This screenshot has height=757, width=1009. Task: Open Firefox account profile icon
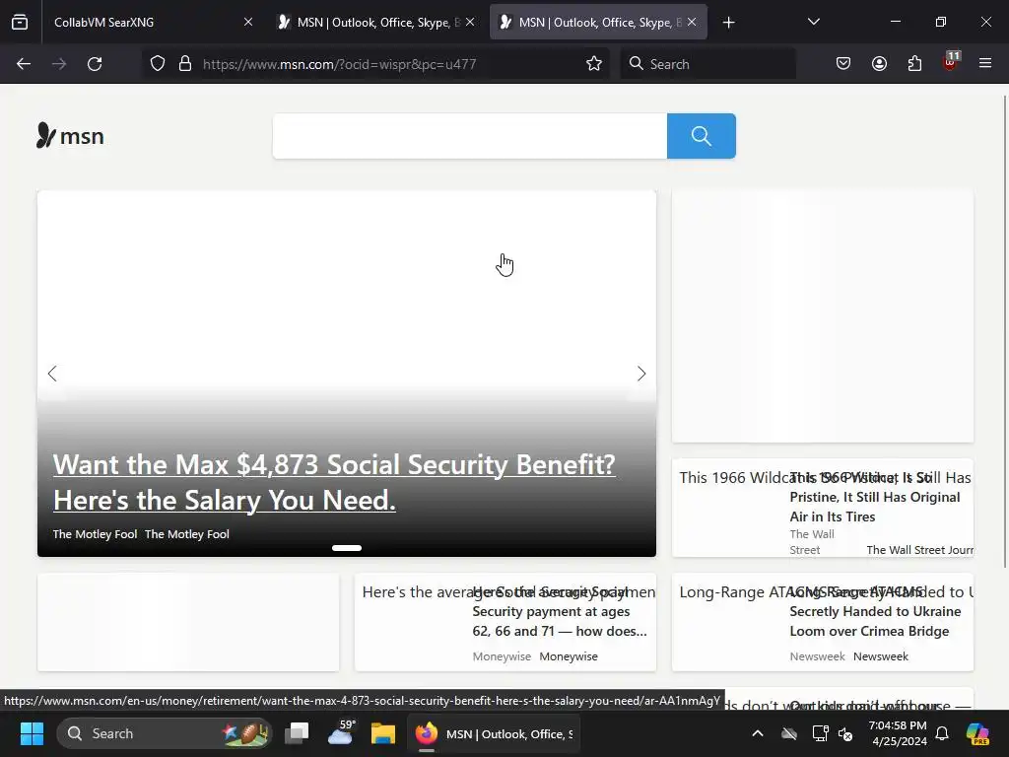tap(879, 64)
